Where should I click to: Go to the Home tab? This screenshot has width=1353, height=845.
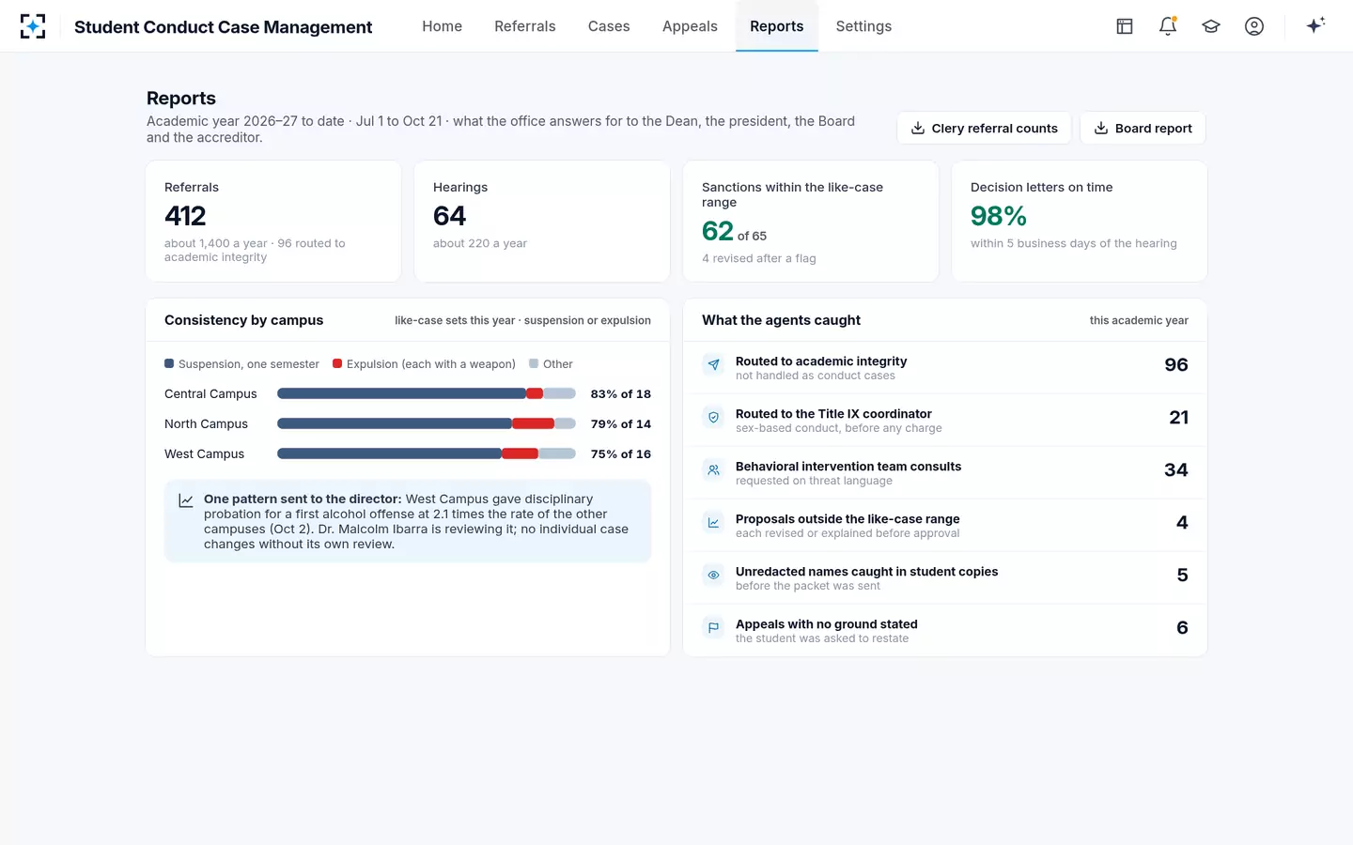442,26
